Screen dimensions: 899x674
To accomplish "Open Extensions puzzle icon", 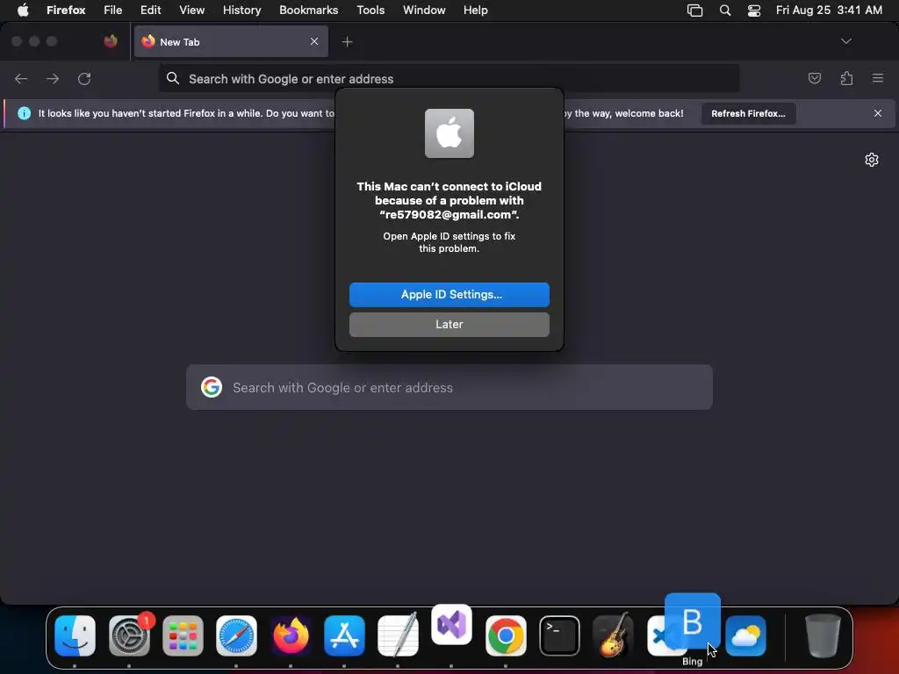I will [846, 78].
